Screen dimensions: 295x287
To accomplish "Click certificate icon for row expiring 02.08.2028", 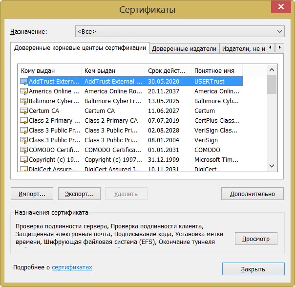I will click(24, 131).
